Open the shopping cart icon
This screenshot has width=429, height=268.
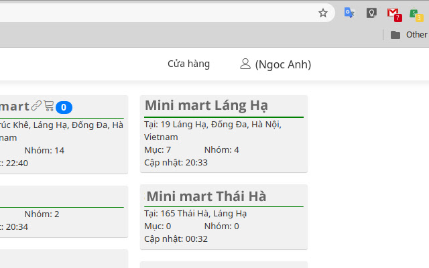pyautogui.click(x=49, y=106)
